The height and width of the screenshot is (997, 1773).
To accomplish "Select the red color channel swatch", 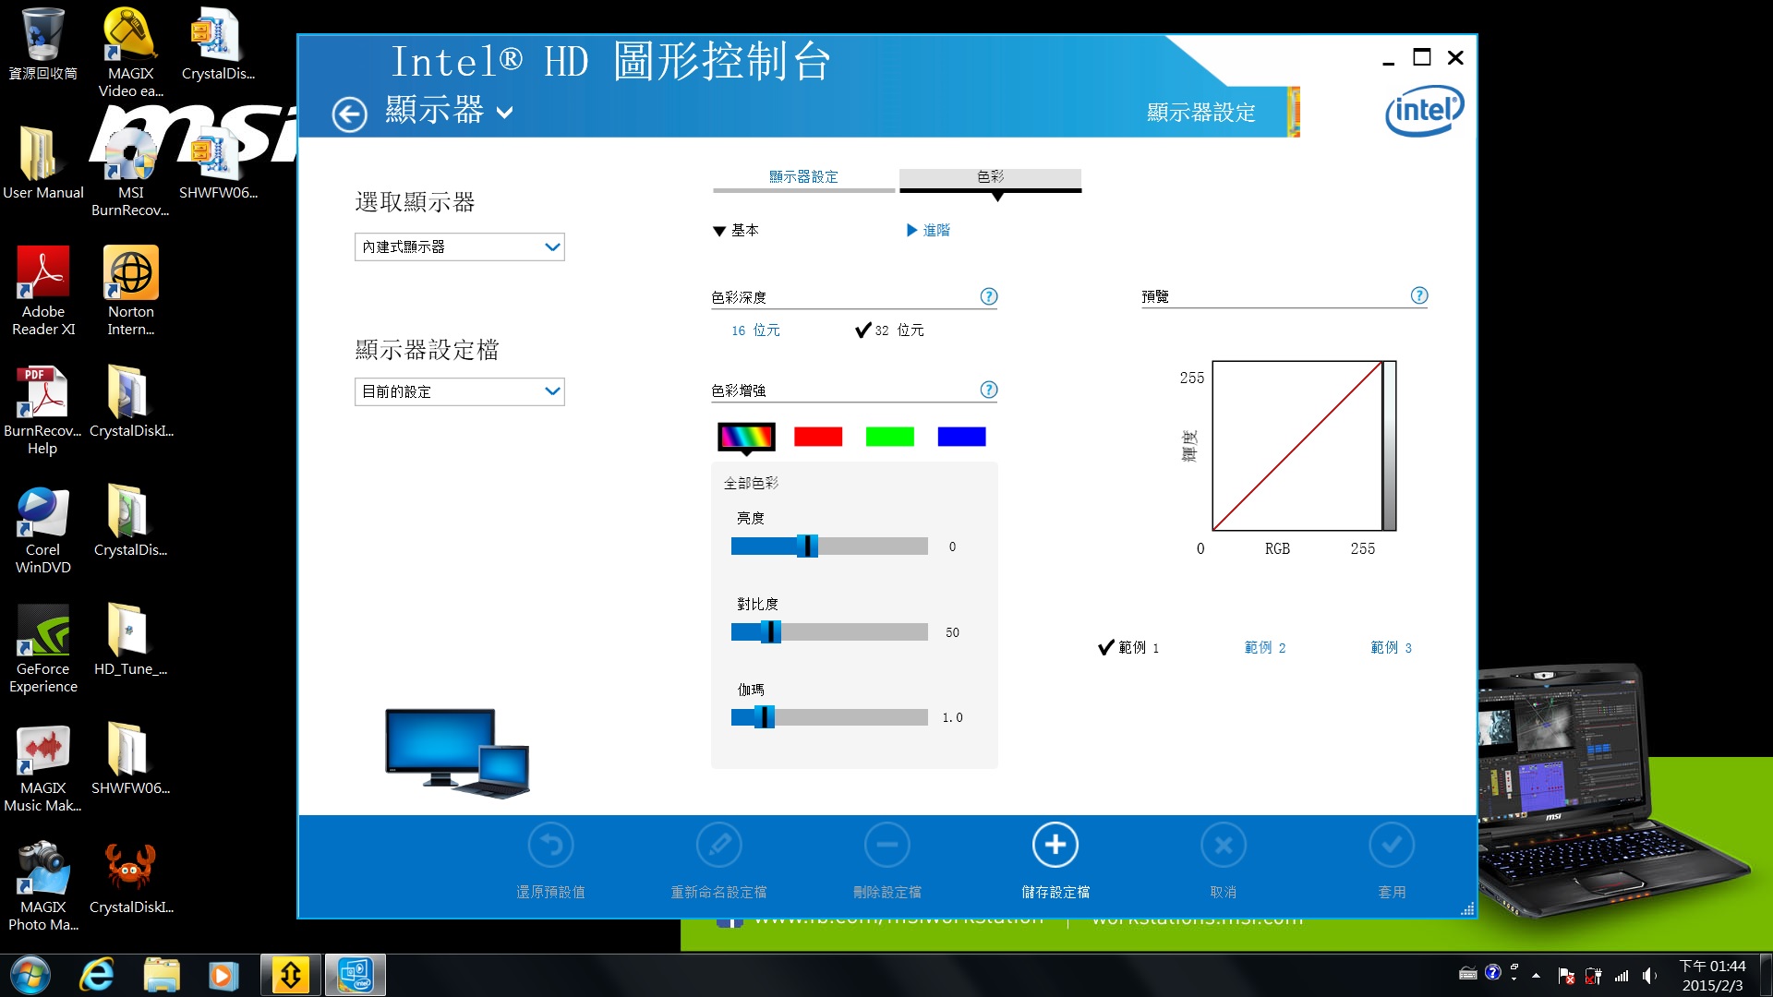I will [x=818, y=437].
